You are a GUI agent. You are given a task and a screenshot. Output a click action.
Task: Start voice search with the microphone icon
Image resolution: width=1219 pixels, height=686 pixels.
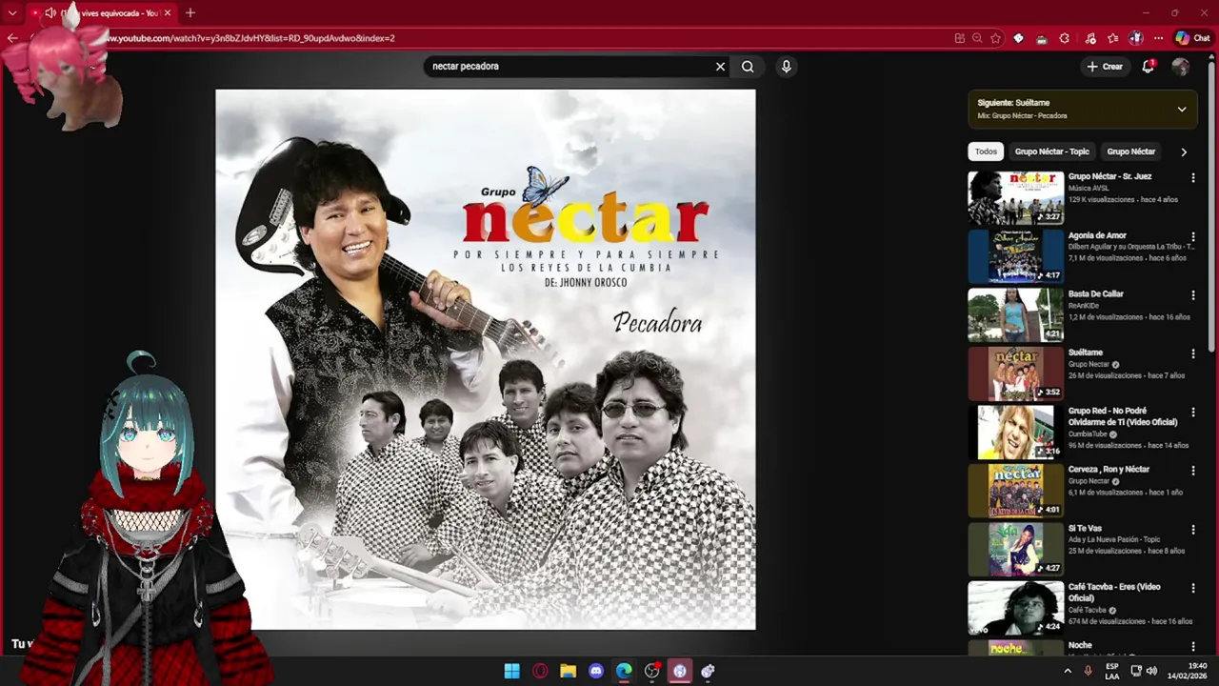(x=786, y=67)
